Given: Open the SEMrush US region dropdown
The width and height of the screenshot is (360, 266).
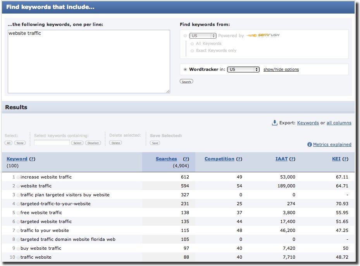Looking at the screenshot, I should coord(203,35).
